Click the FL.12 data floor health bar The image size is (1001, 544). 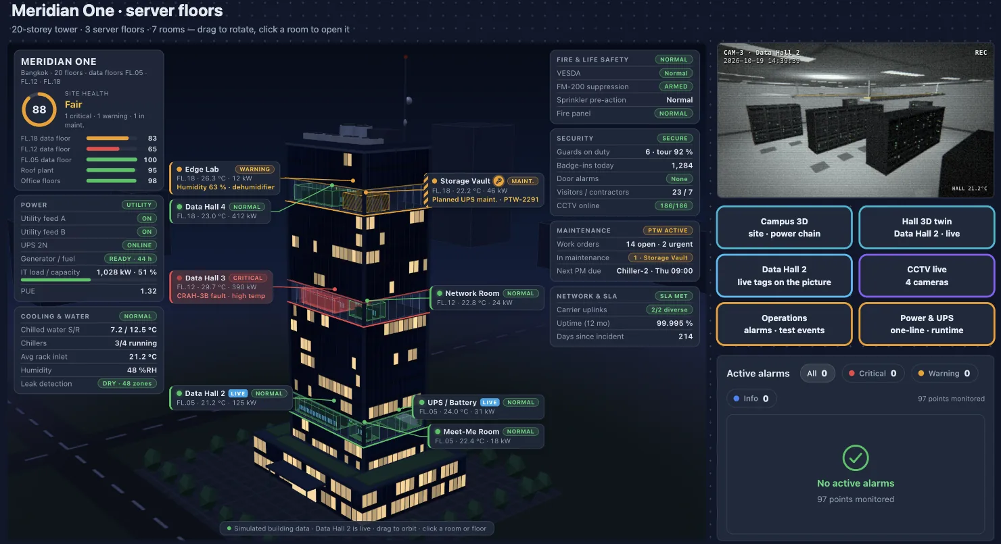click(x=110, y=149)
